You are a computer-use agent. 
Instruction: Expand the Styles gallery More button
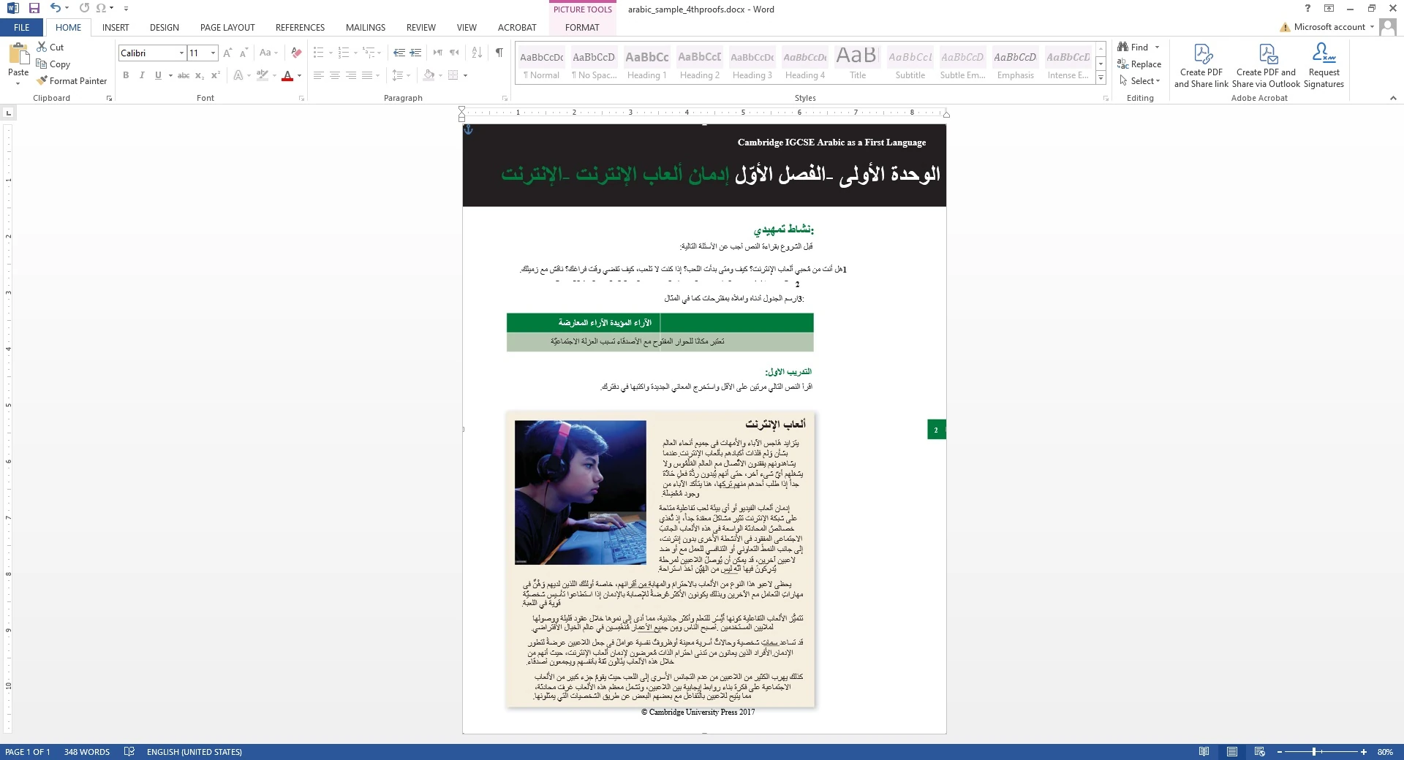(x=1101, y=77)
